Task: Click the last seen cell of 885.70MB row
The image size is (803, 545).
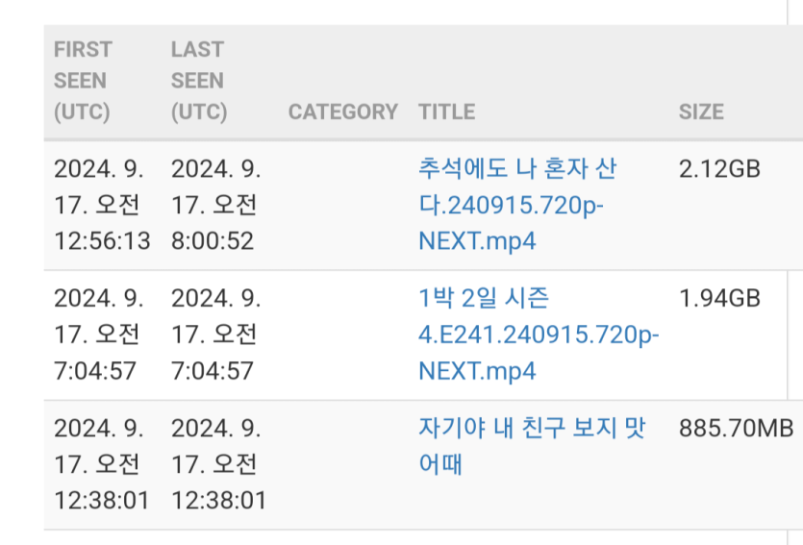Action: pos(218,463)
